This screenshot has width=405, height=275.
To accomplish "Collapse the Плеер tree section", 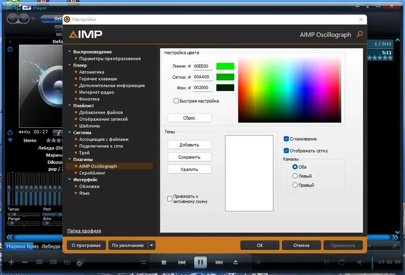I will pyautogui.click(x=69, y=65).
